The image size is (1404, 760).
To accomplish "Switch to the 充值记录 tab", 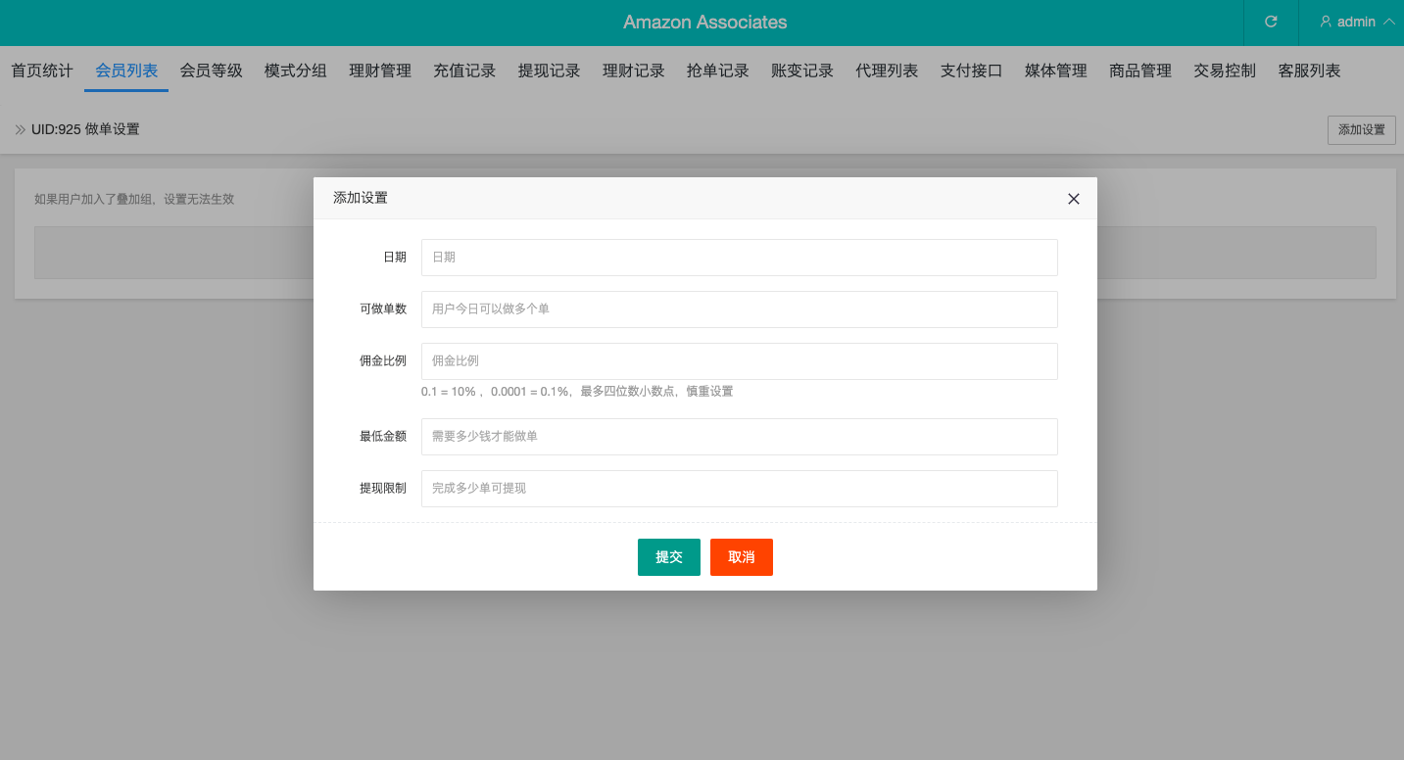I will click(x=463, y=70).
